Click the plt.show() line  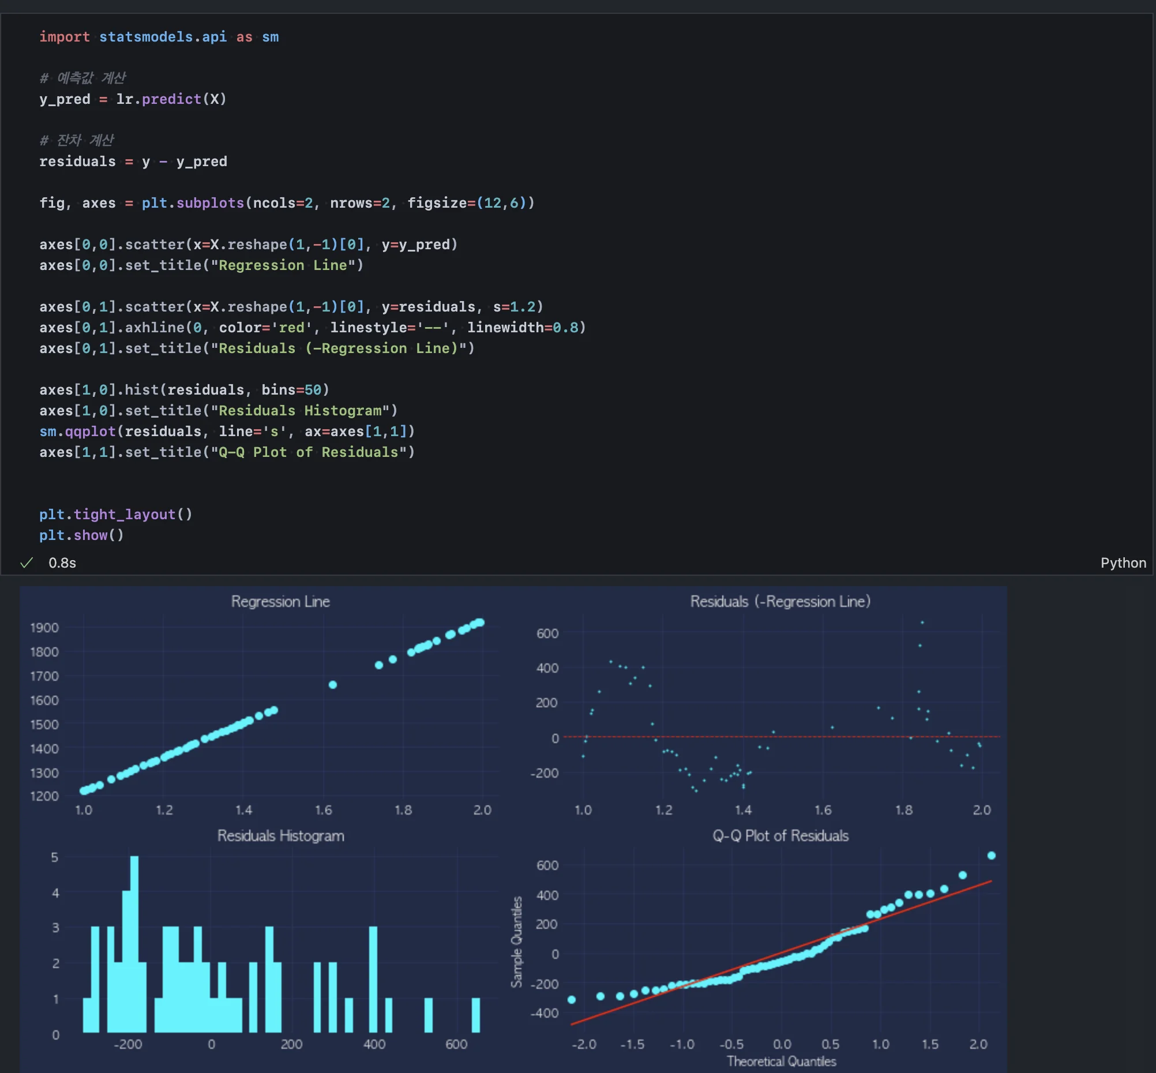(x=81, y=535)
